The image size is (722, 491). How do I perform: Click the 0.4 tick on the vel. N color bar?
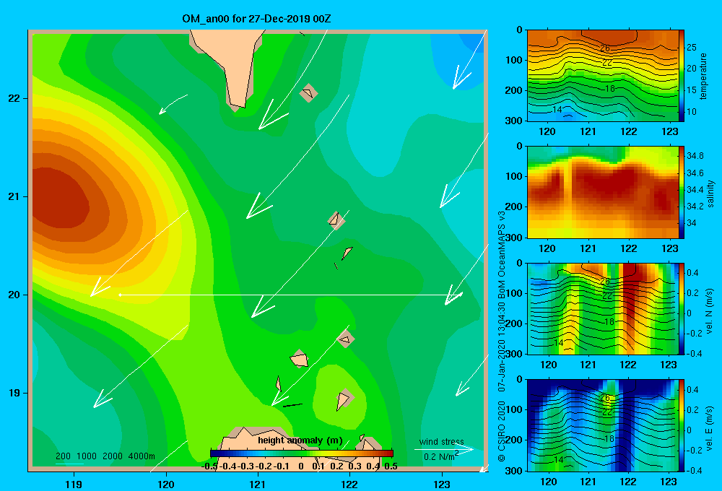[692, 273]
